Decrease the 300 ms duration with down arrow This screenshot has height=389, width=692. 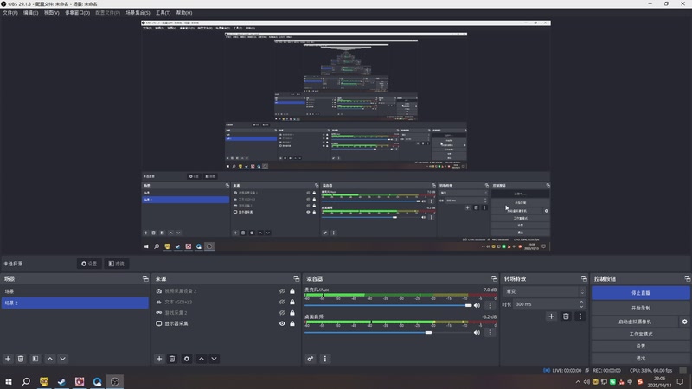[x=581, y=307]
